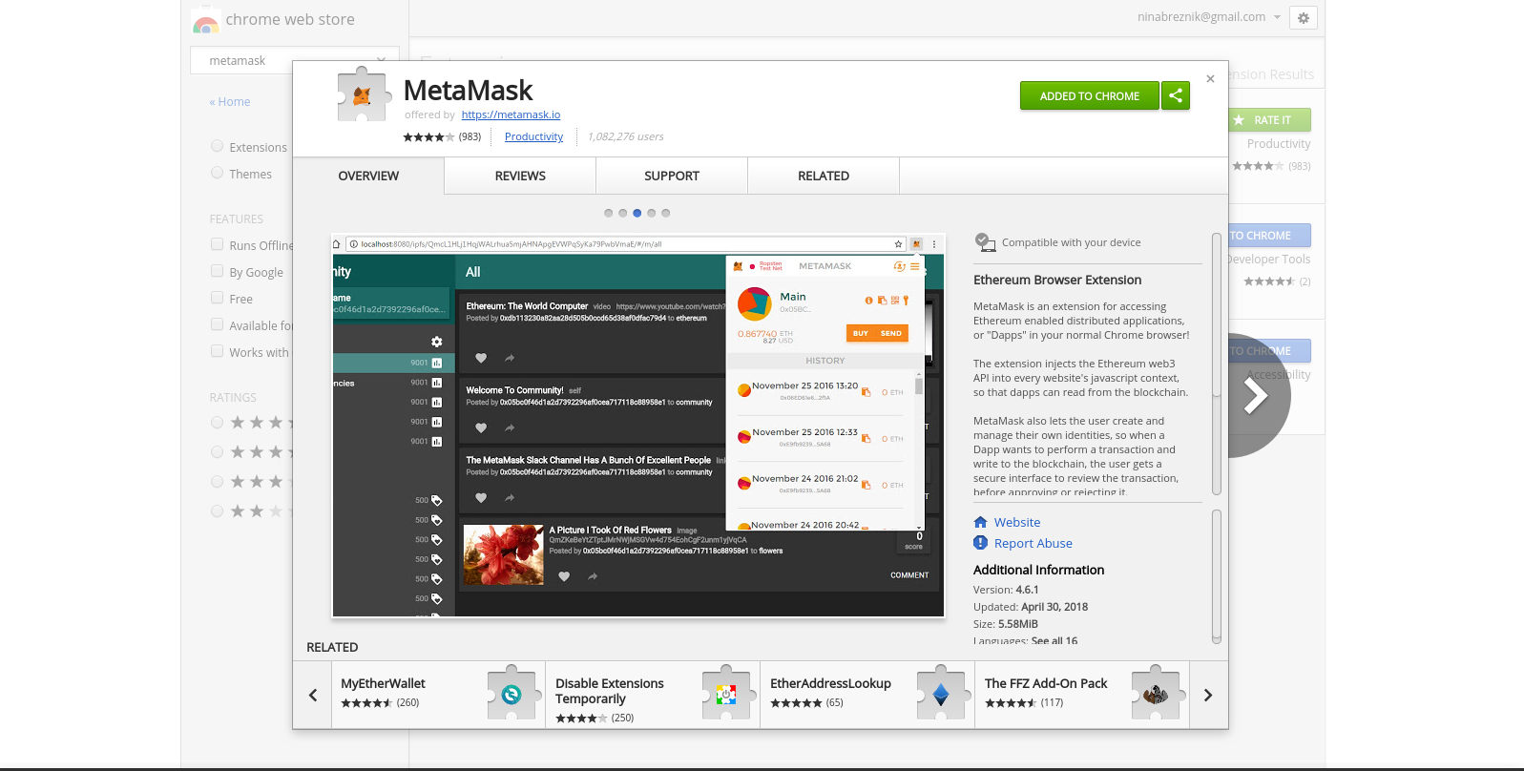The image size is (1524, 771).
Task: Click the MetaMask fox extension icon
Action: (x=364, y=94)
